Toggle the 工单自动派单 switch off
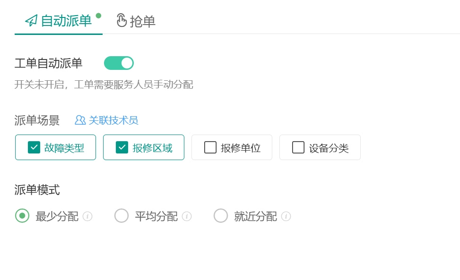This screenshot has width=460, height=280. pos(119,63)
